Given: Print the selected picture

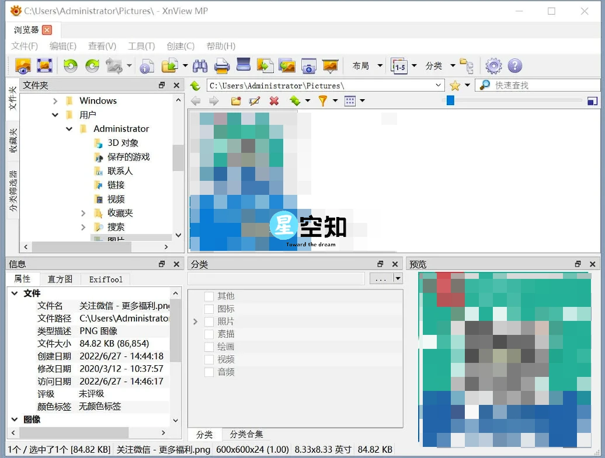Looking at the screenshot, I should click(222, 65).
